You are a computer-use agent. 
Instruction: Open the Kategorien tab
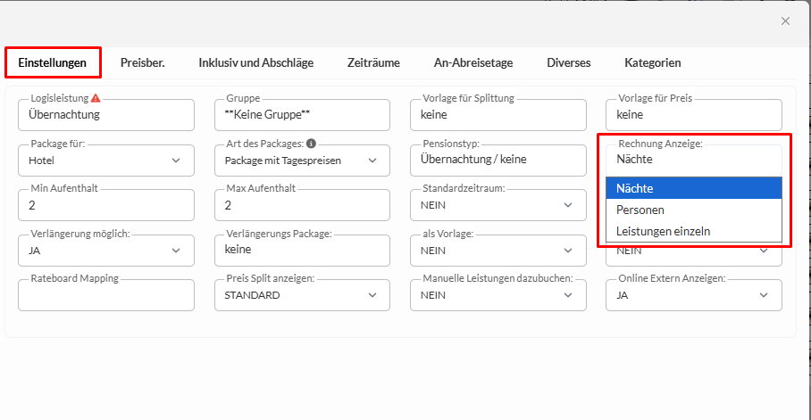(653, 62)
